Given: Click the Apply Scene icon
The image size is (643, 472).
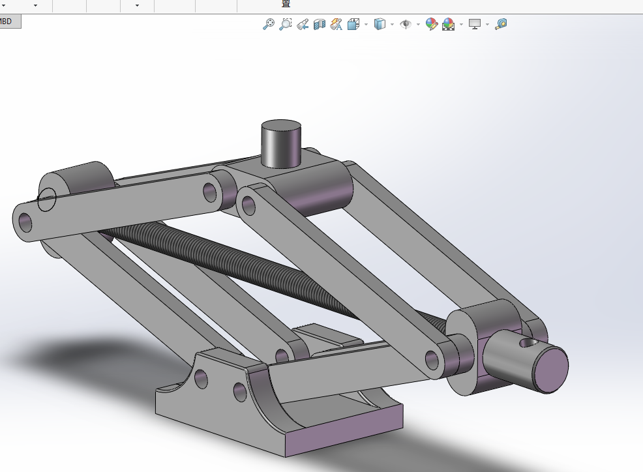Looking at the screenshot, I should 449,25.
